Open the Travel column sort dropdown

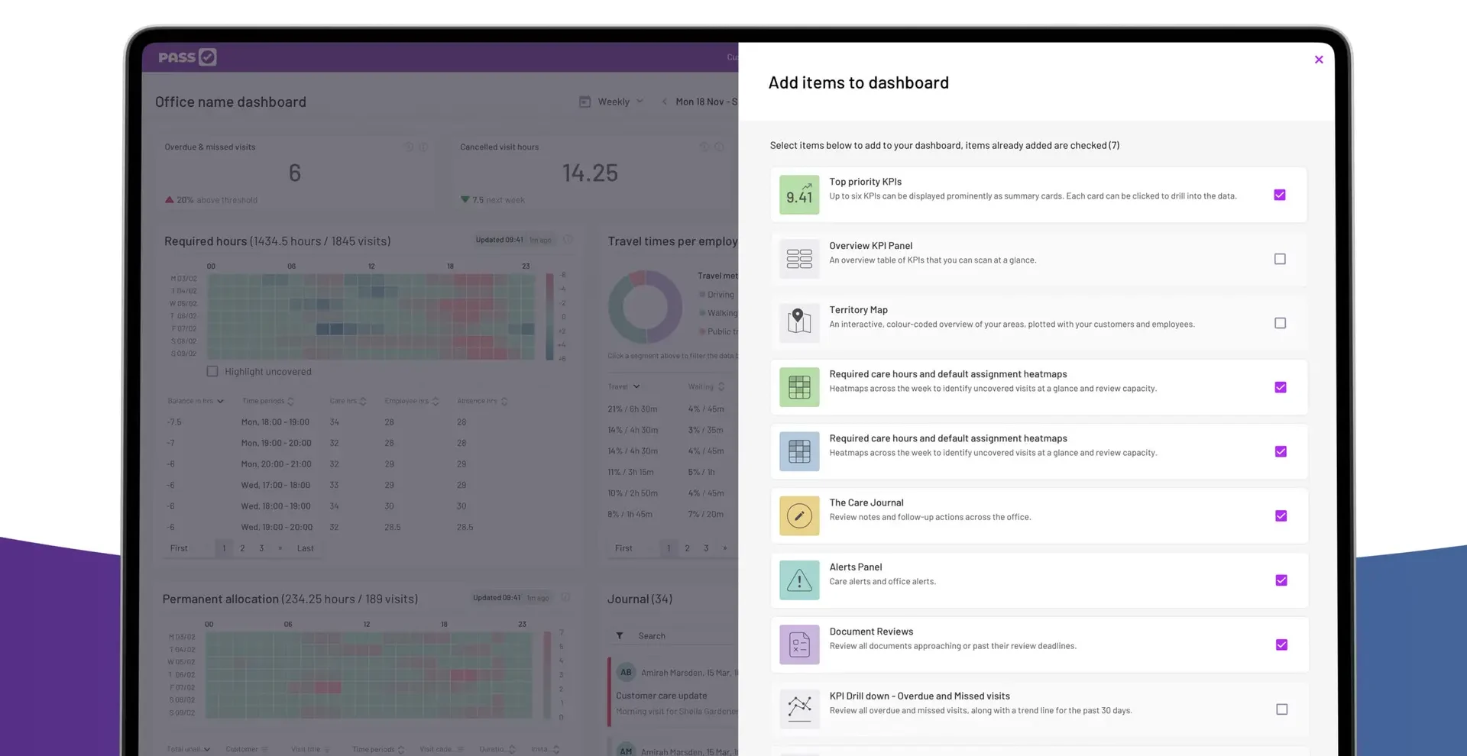[623, 386]
